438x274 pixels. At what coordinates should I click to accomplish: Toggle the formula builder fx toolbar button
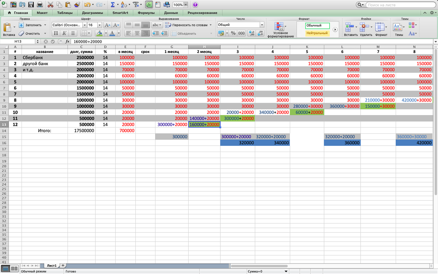149,5
